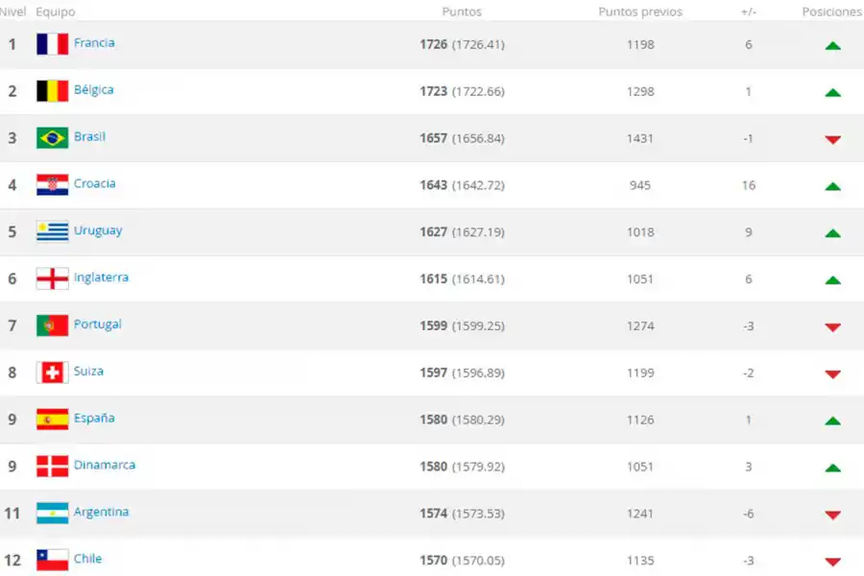
Task: Sort by the Puntos column header
Action: (x=462, y=12)
